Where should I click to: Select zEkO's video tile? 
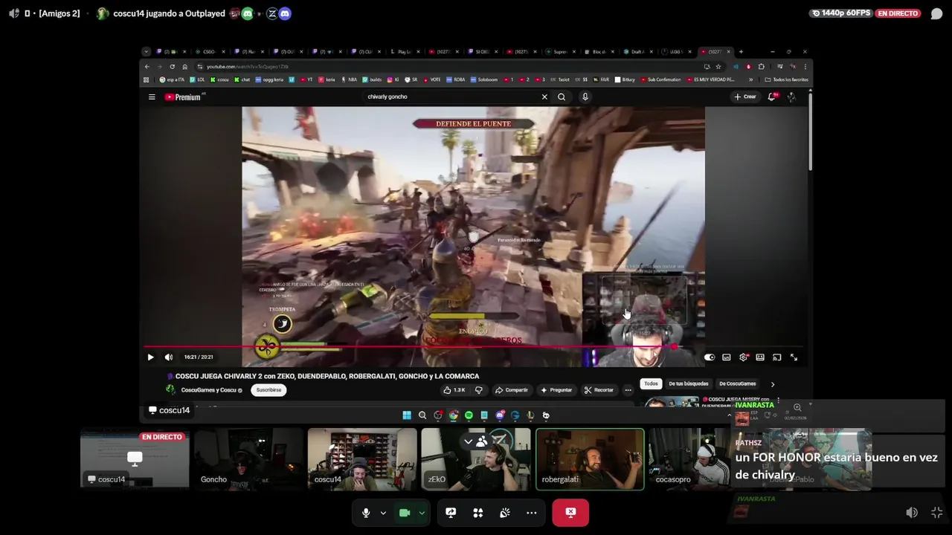(476, 458)
